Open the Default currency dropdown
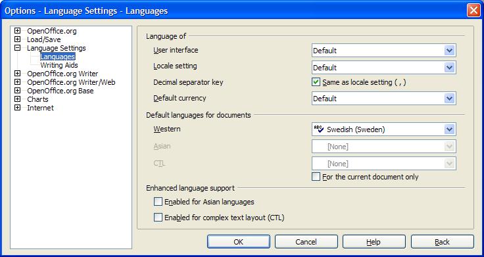Image resolution: width=484 pixels, height=257 pixels. (x=449, y=99)
